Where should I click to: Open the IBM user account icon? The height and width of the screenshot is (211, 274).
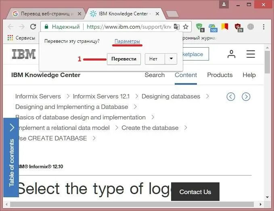pos(231,54)
